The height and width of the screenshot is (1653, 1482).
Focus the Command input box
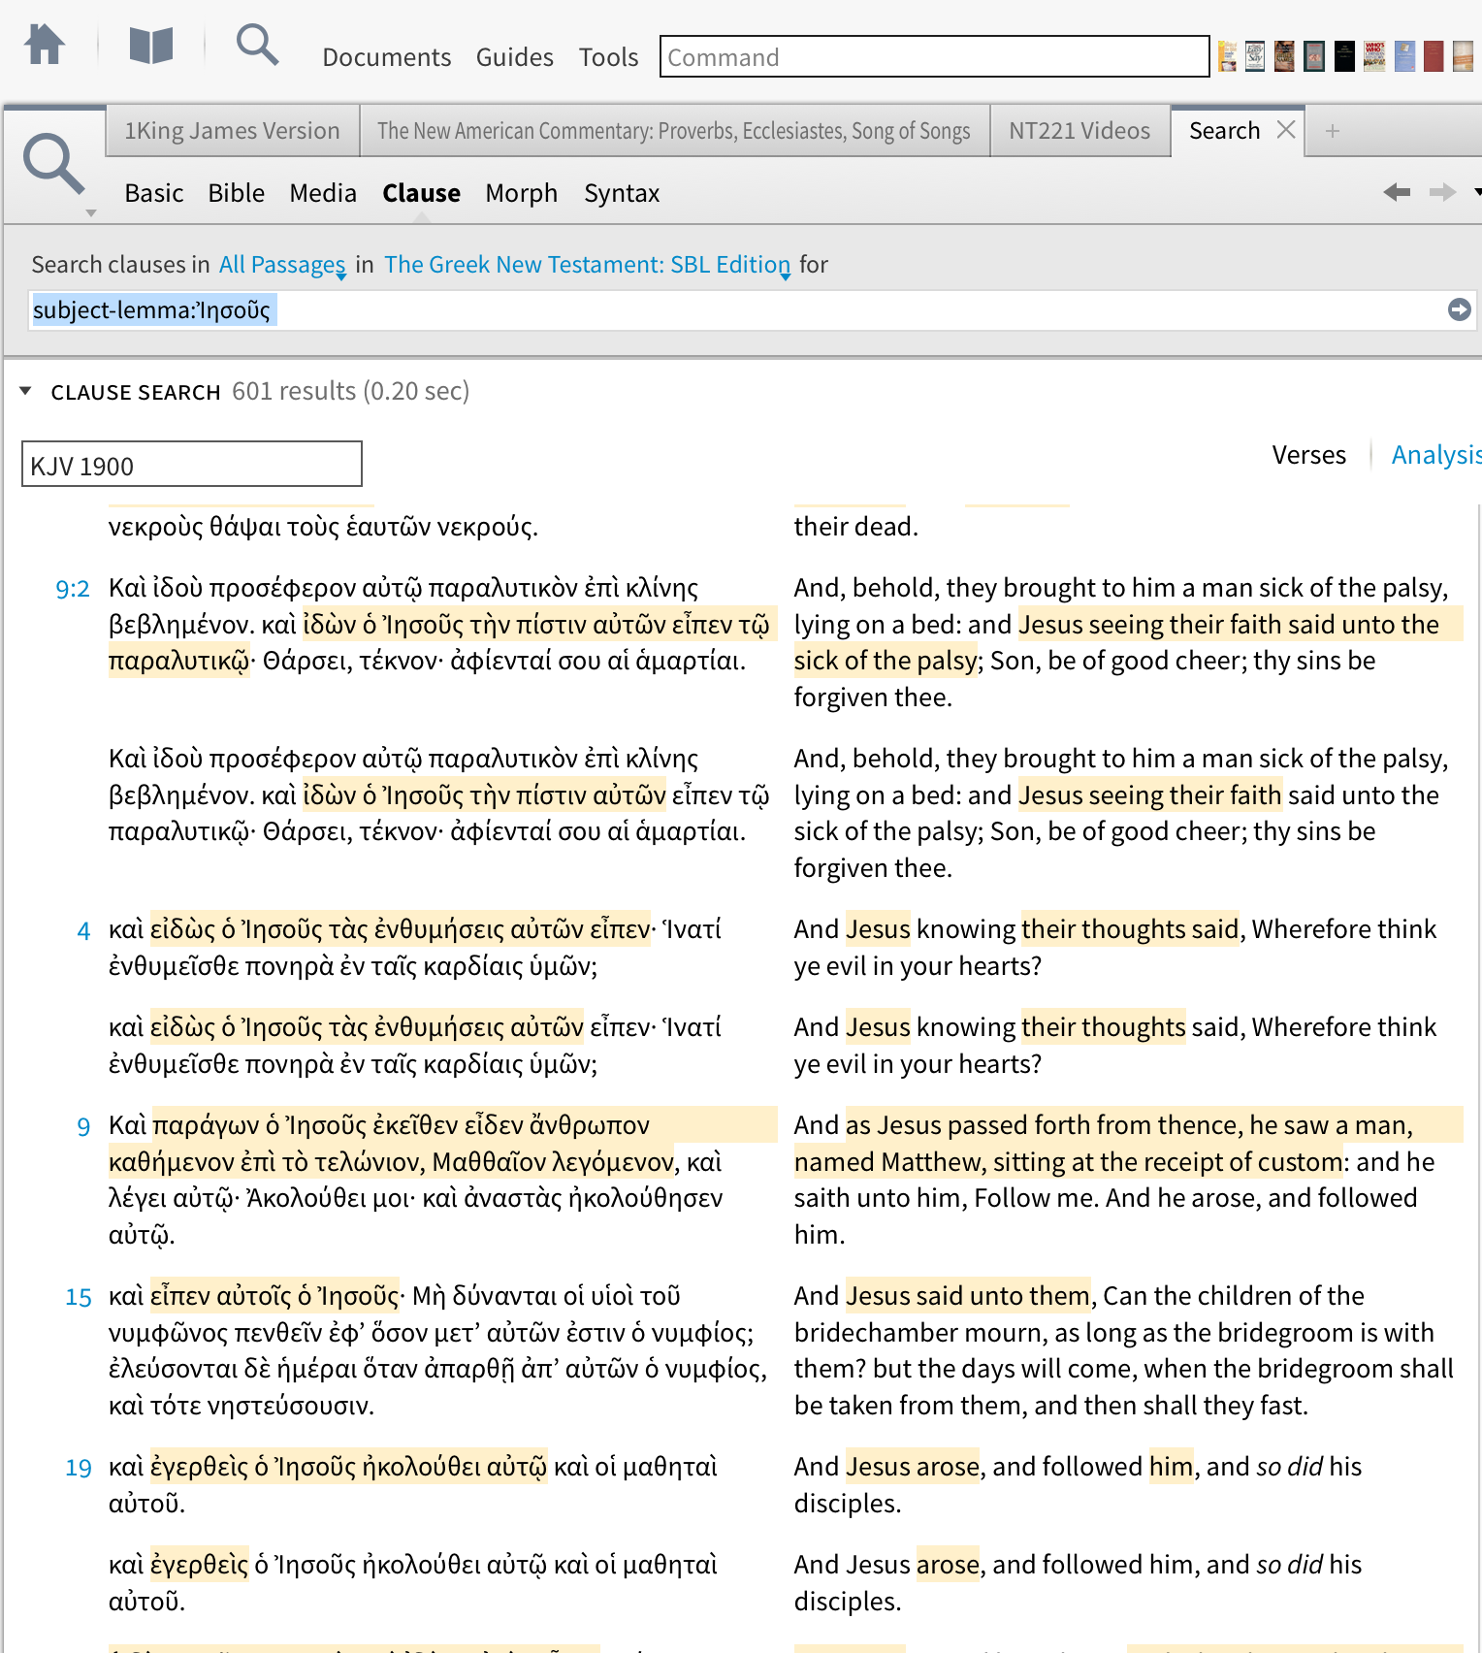(934, 56)
